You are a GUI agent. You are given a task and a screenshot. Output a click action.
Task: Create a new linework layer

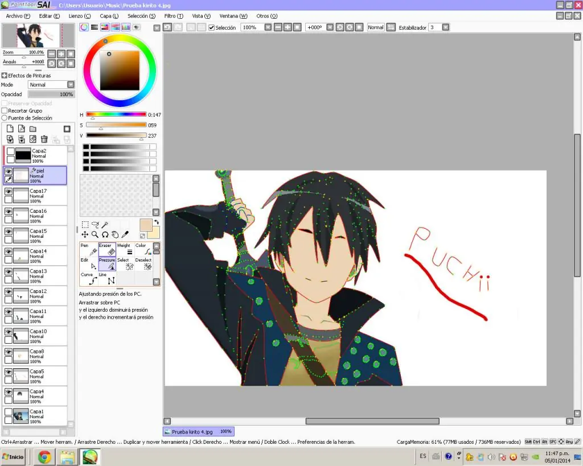22,129
